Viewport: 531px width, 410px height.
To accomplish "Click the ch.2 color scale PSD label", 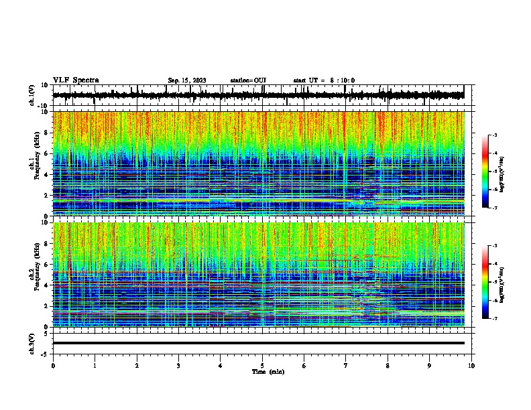I will pos(501,285).
